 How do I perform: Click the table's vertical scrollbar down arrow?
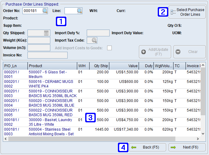point(203,133)
